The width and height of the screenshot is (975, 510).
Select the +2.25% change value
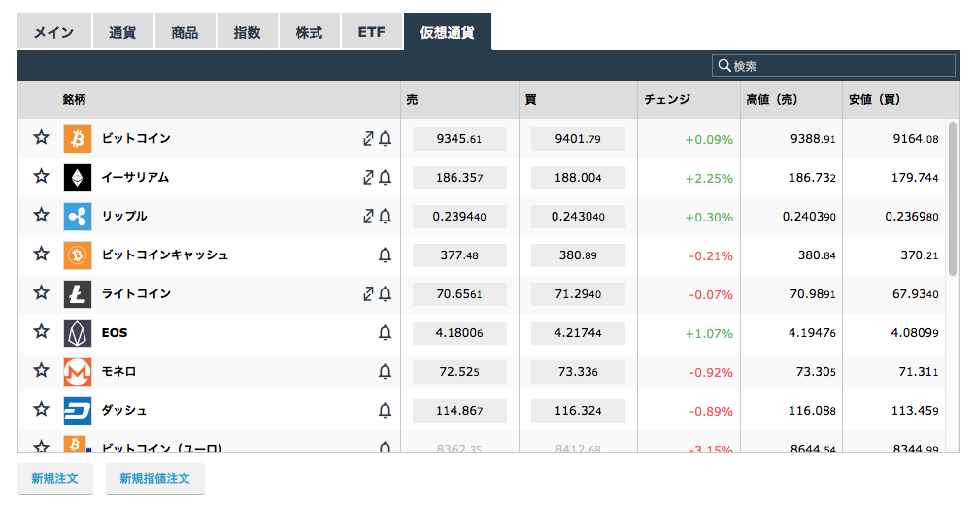coord(709,179)
